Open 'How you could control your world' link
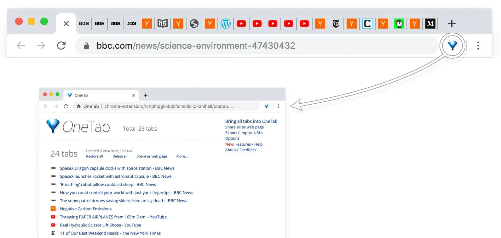The width and height of the screenshot is (501, 238). (126, 193)
